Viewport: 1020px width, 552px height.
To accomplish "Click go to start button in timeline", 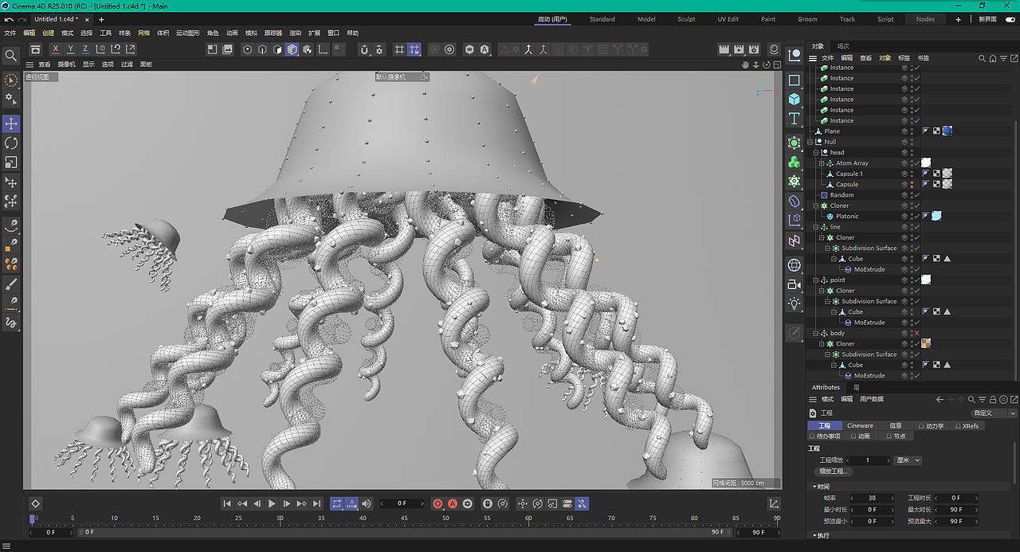I will click(227, 503).
